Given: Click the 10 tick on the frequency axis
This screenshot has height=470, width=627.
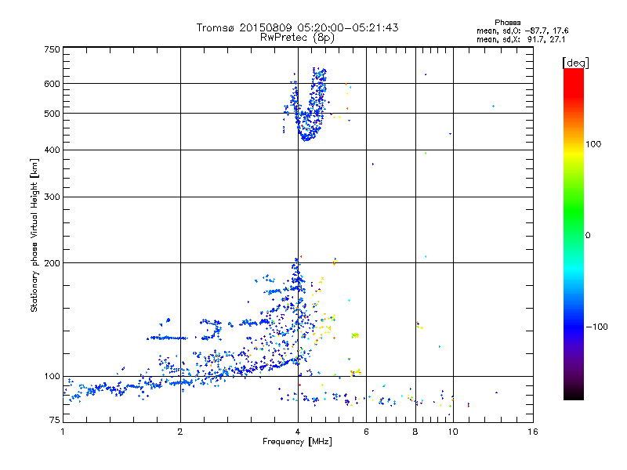Looking at the screenshot, I should [x=452, y=432].
